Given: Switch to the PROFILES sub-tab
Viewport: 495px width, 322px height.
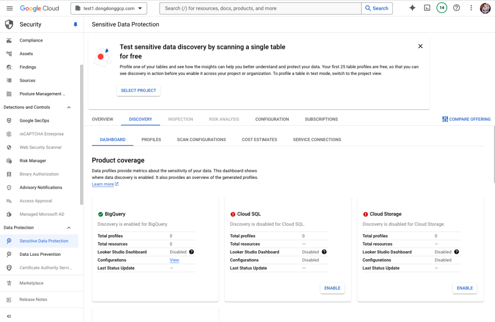Looking at the screenshot, I should point(151,140).
